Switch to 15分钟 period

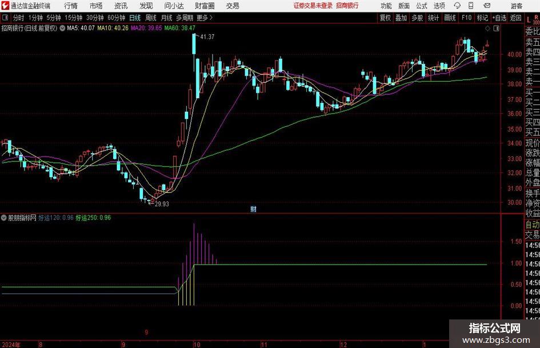(x=74, y=18)
